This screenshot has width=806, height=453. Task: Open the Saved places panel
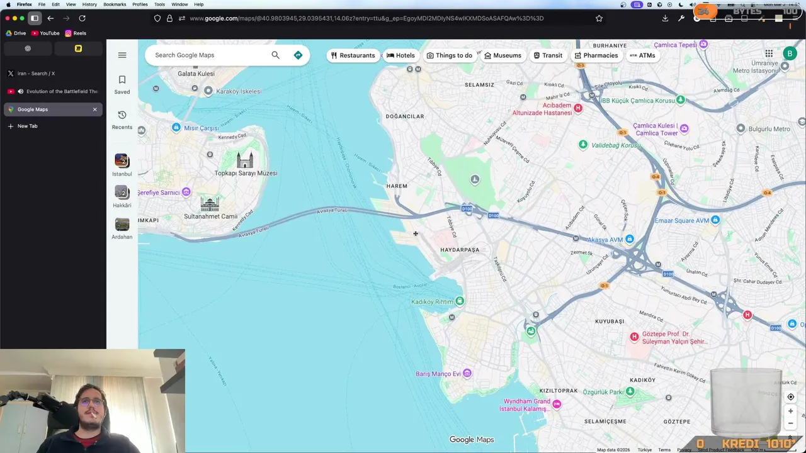122,84
